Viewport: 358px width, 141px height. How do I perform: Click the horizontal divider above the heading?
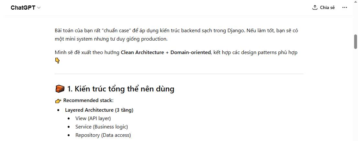coord(179,74)
